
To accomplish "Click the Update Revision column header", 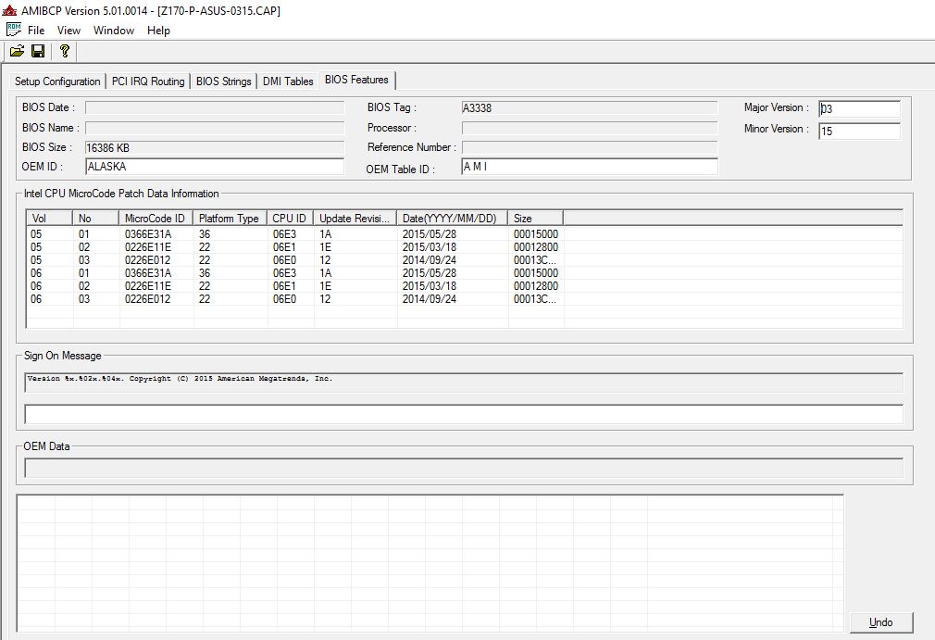I will pos(355,219).
